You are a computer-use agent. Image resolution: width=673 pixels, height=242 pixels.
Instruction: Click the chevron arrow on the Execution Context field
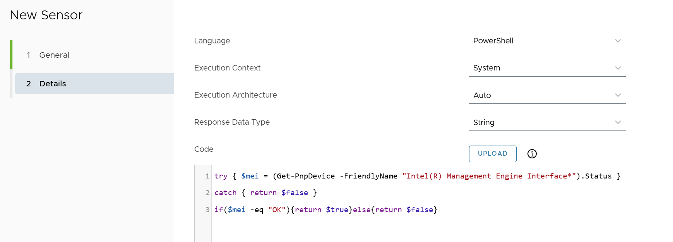point(618,68)
